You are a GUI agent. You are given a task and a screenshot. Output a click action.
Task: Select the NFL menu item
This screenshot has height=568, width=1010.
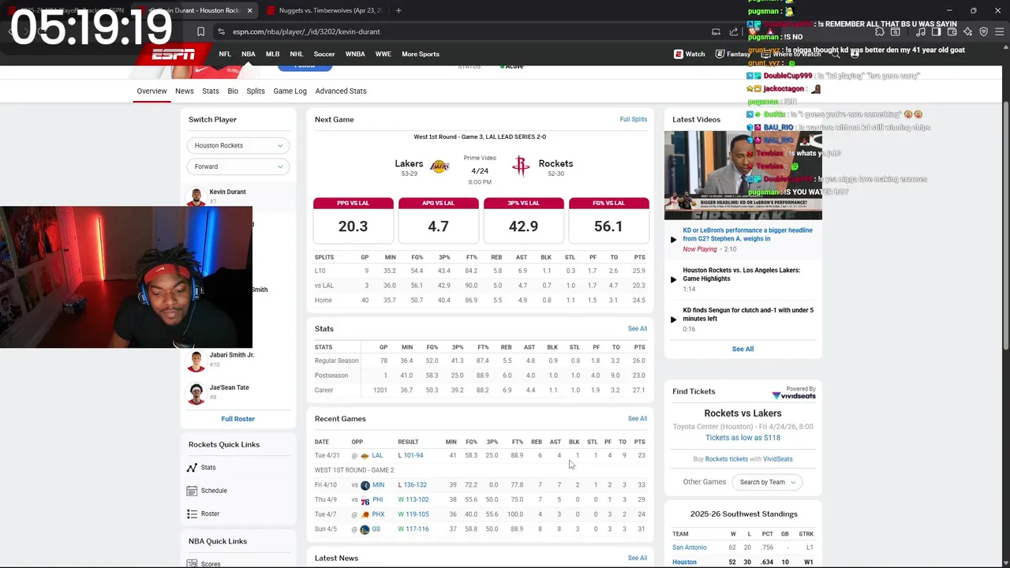click(x=225, y=54)
